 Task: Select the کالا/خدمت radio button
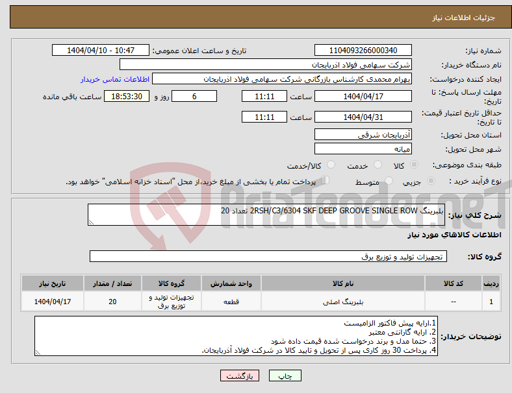click(x=331, y=165)
